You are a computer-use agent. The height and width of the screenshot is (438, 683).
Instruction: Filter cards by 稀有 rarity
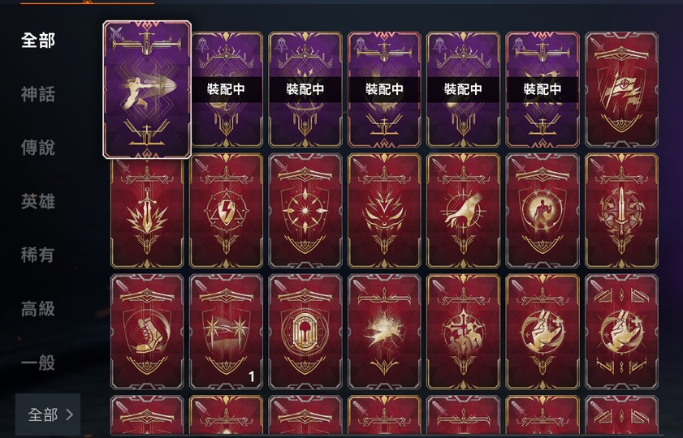[x=38, y=255]
